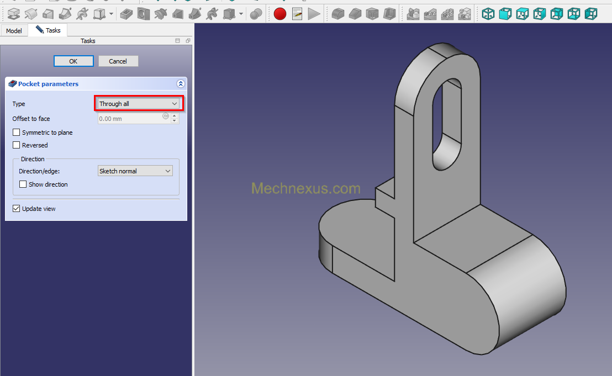This screenshot has width=612, height=376.
Task: Click the Pocket tool in toolbar
Action: [126, 13]
